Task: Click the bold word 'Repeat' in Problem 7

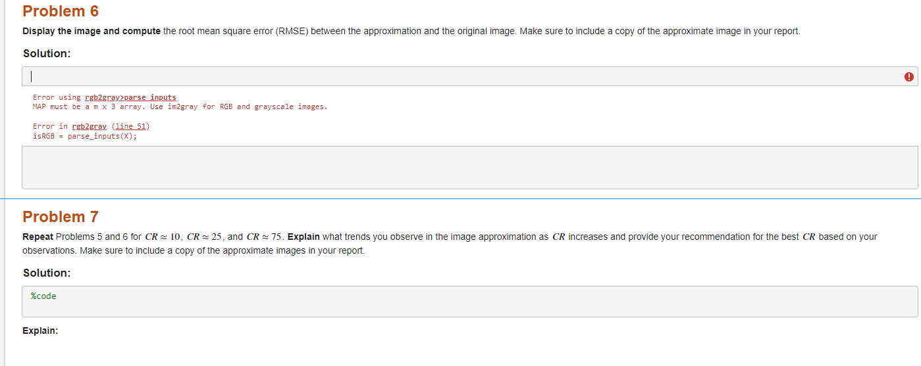Action: click(38, 237)
